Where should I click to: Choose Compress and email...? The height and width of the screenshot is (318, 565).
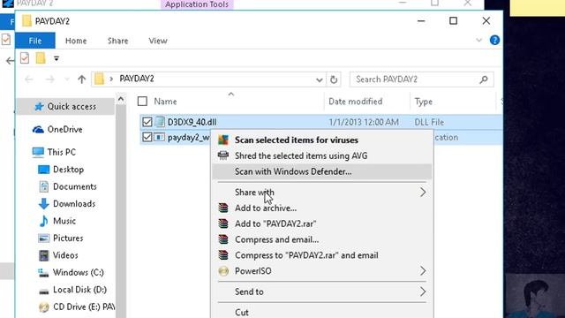pyautogui.click(x=322, y=239)
